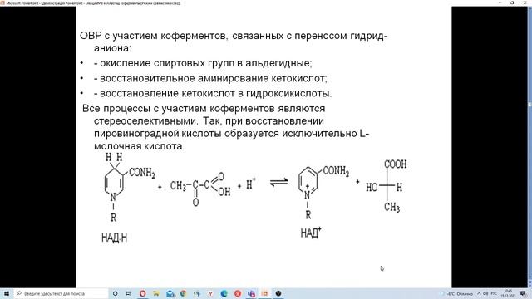Open the notification center icon
This screenshot has width=532, height=299.
[x=523, y=293]
